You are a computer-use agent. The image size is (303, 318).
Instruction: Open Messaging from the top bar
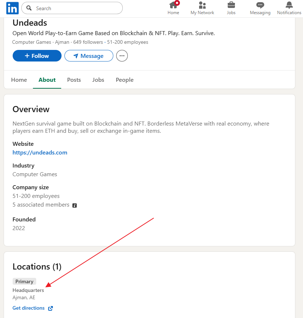pyautogui.click(x=260, y=8)
